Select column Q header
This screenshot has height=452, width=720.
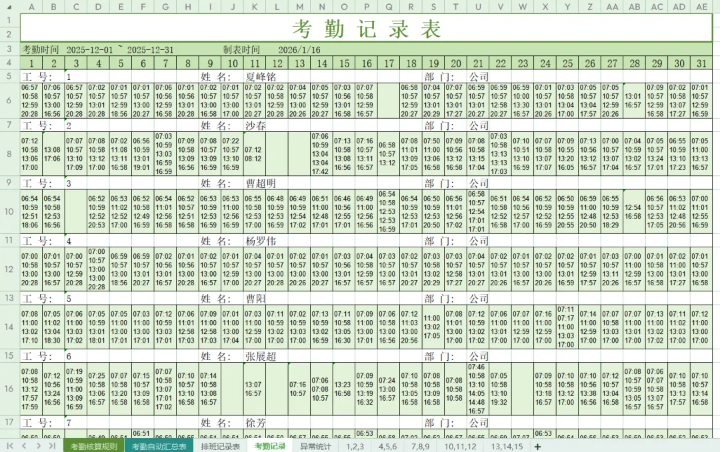click(389, 7)
